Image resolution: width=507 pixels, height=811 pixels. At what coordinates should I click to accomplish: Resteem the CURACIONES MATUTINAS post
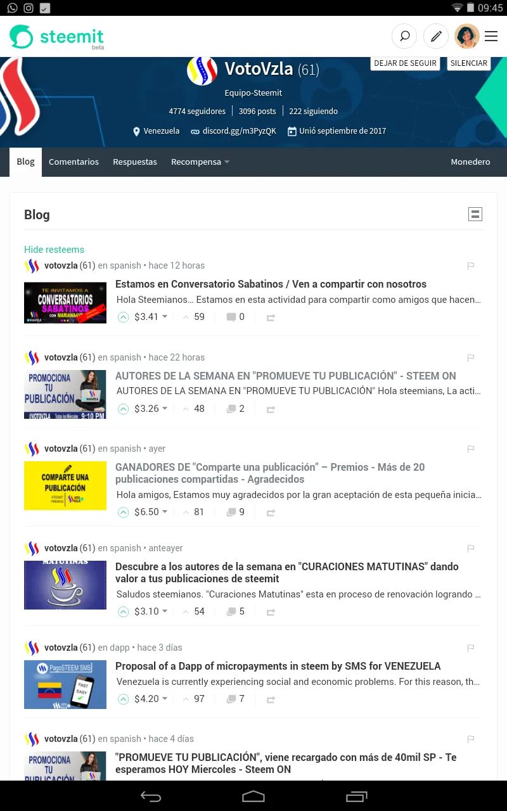click(x=271, y=612)
